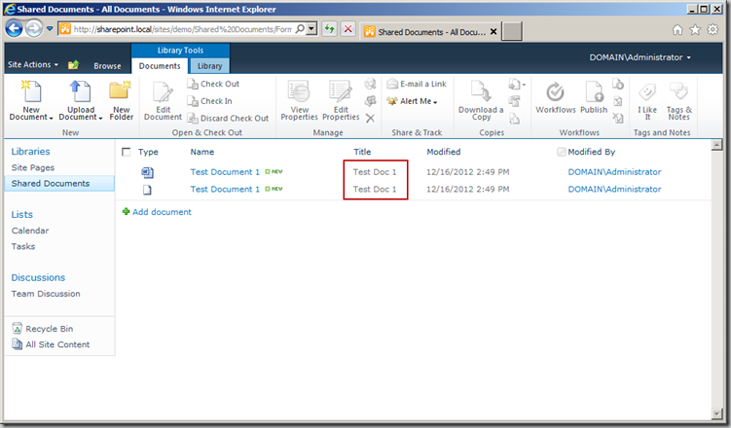Click the Version History icon in Manage group
Image resolution: width=731 pixels, height=428 pixels.
tap(370, 84)
